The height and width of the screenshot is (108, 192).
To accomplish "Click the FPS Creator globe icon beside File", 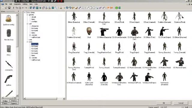I will point(3,4).
